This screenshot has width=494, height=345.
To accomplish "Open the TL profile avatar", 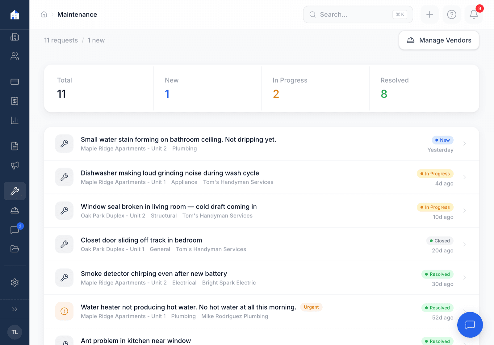I will pos(15,332).
